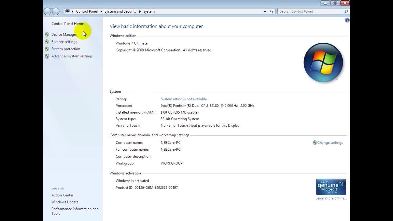Go to Control Panel Home
Viewport: 393px width, 221px height.
[x=68, y=24]
